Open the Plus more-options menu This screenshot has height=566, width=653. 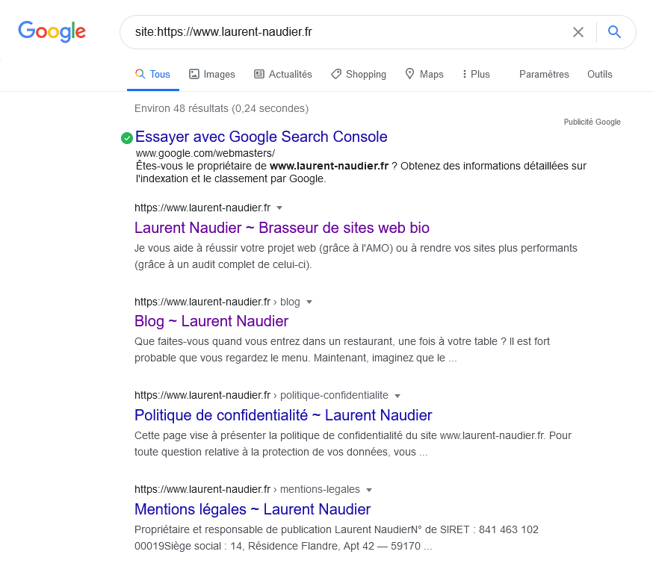pos(476,74)
